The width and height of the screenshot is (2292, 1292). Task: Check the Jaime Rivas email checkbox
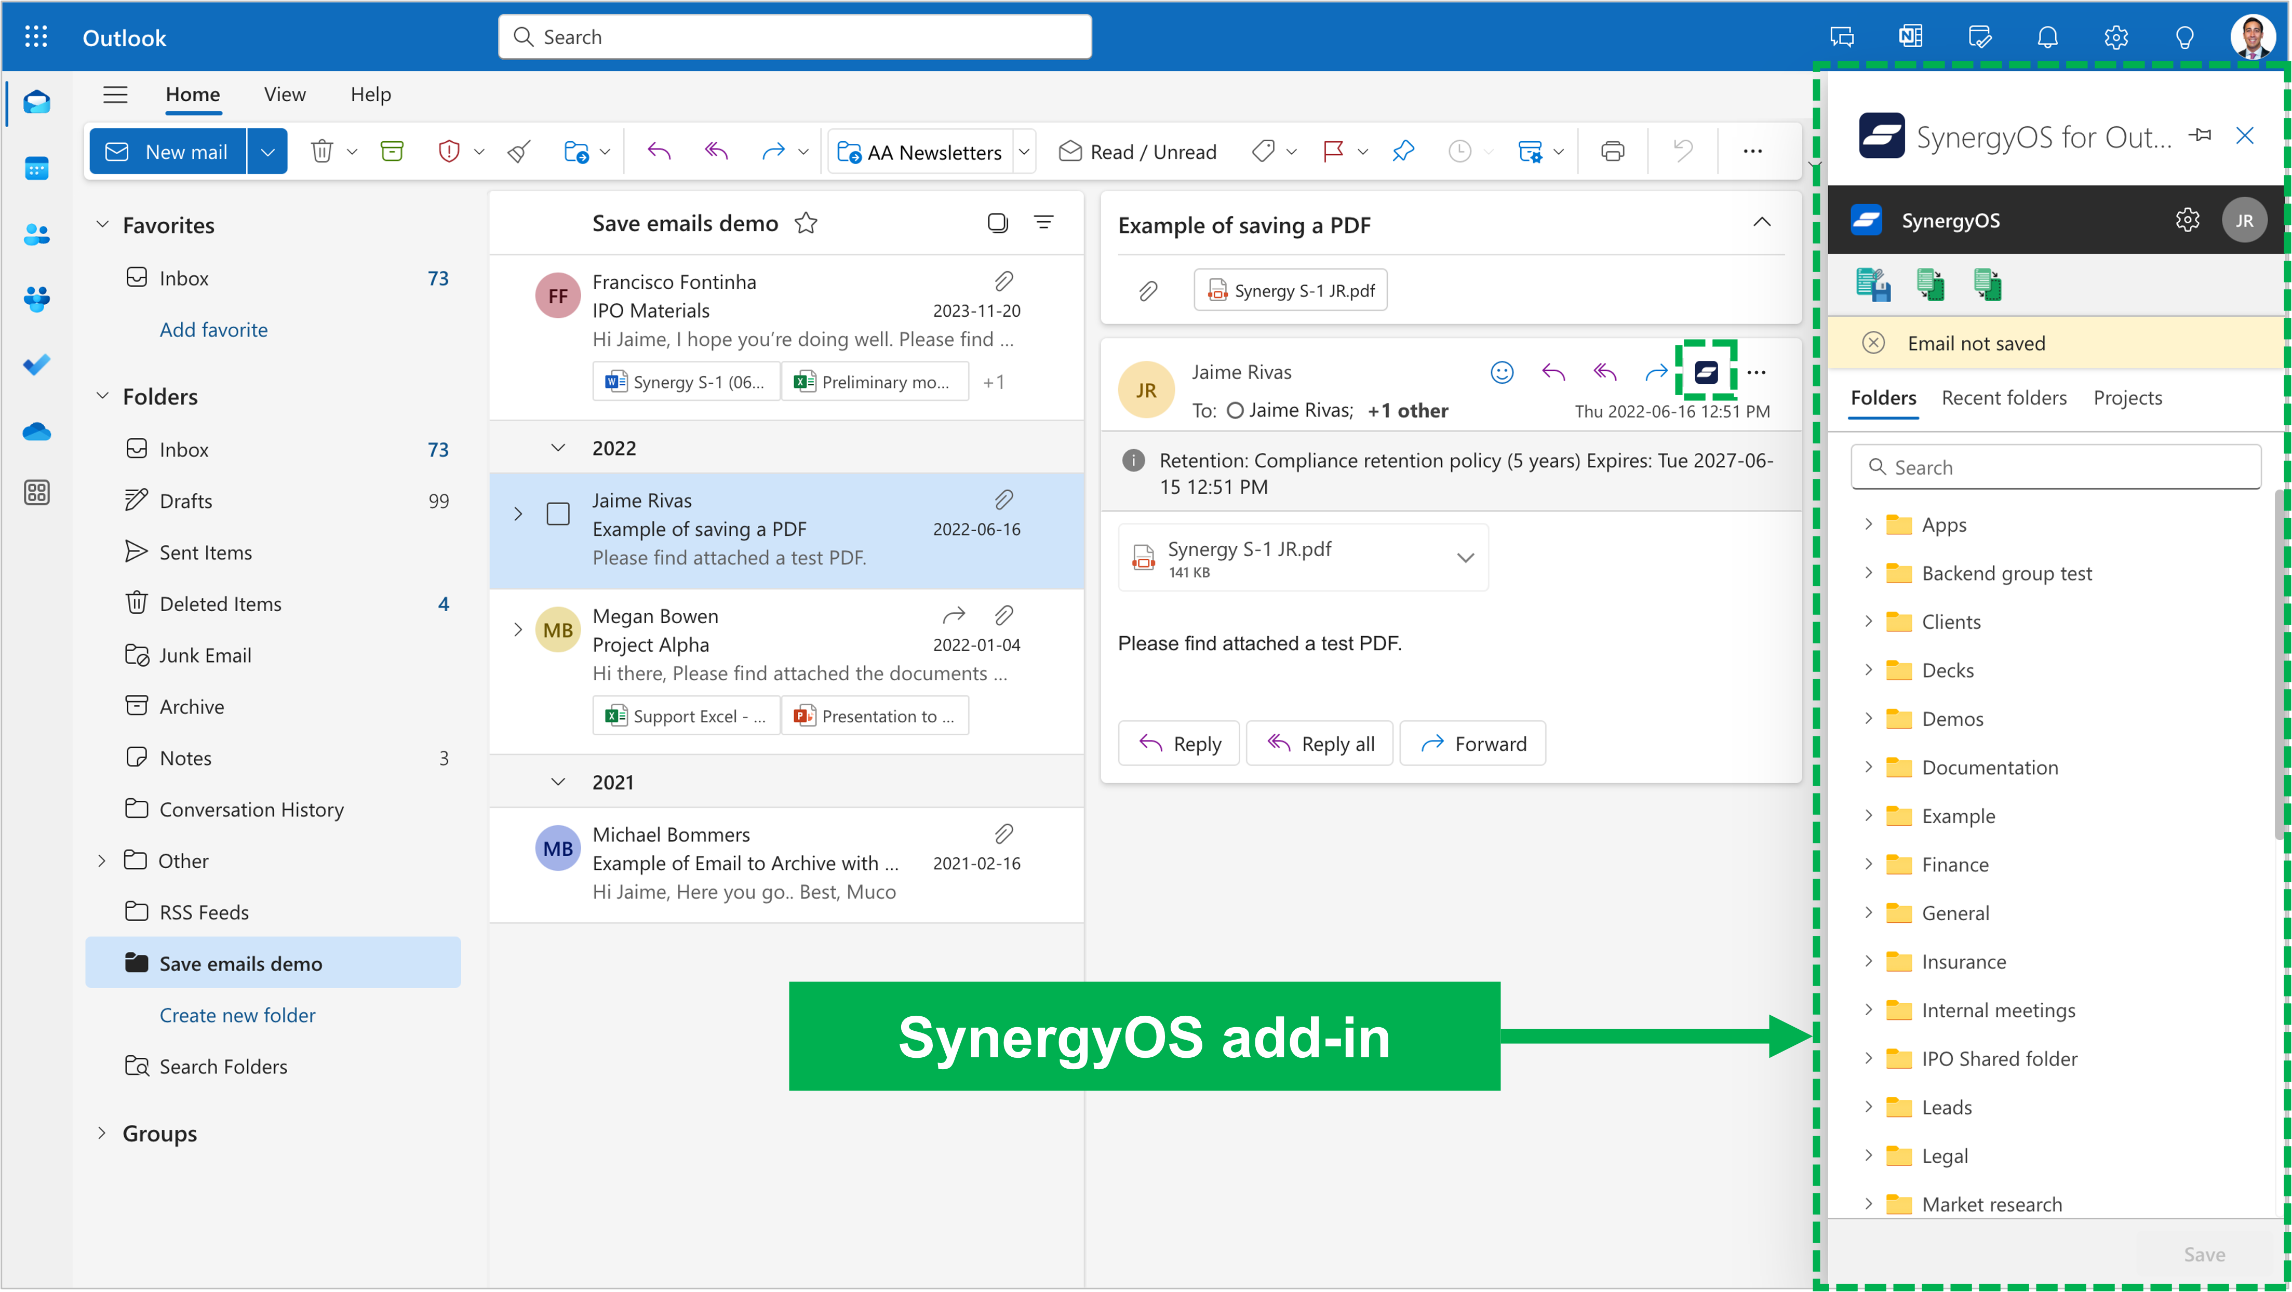(x=558, y=514)
